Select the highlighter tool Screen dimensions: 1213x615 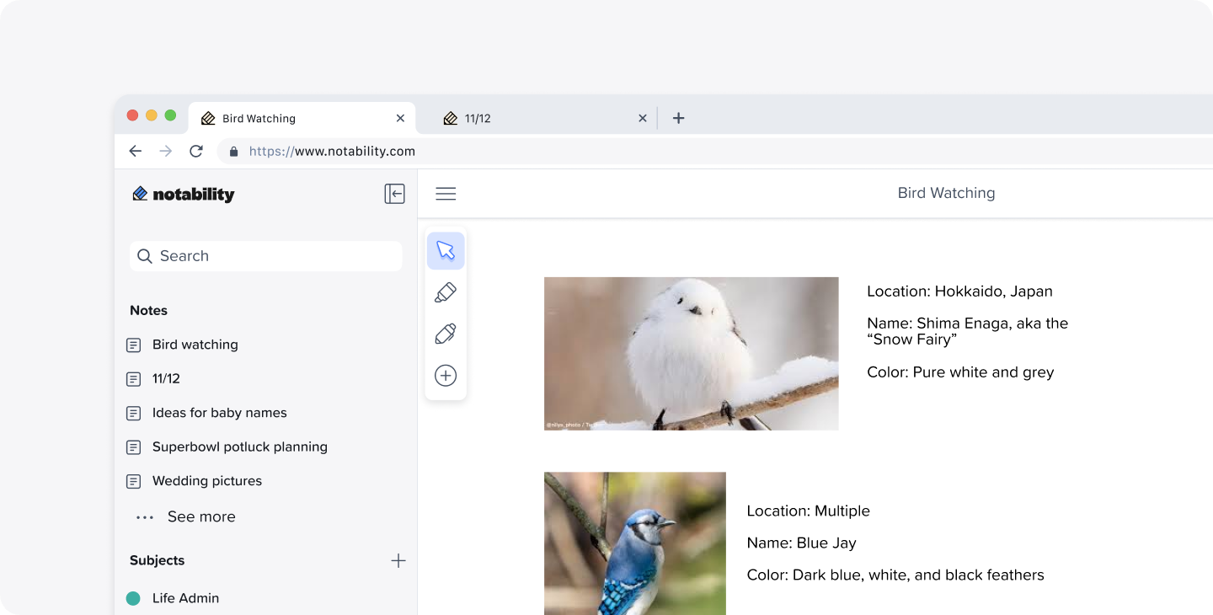tap(446, 292)
